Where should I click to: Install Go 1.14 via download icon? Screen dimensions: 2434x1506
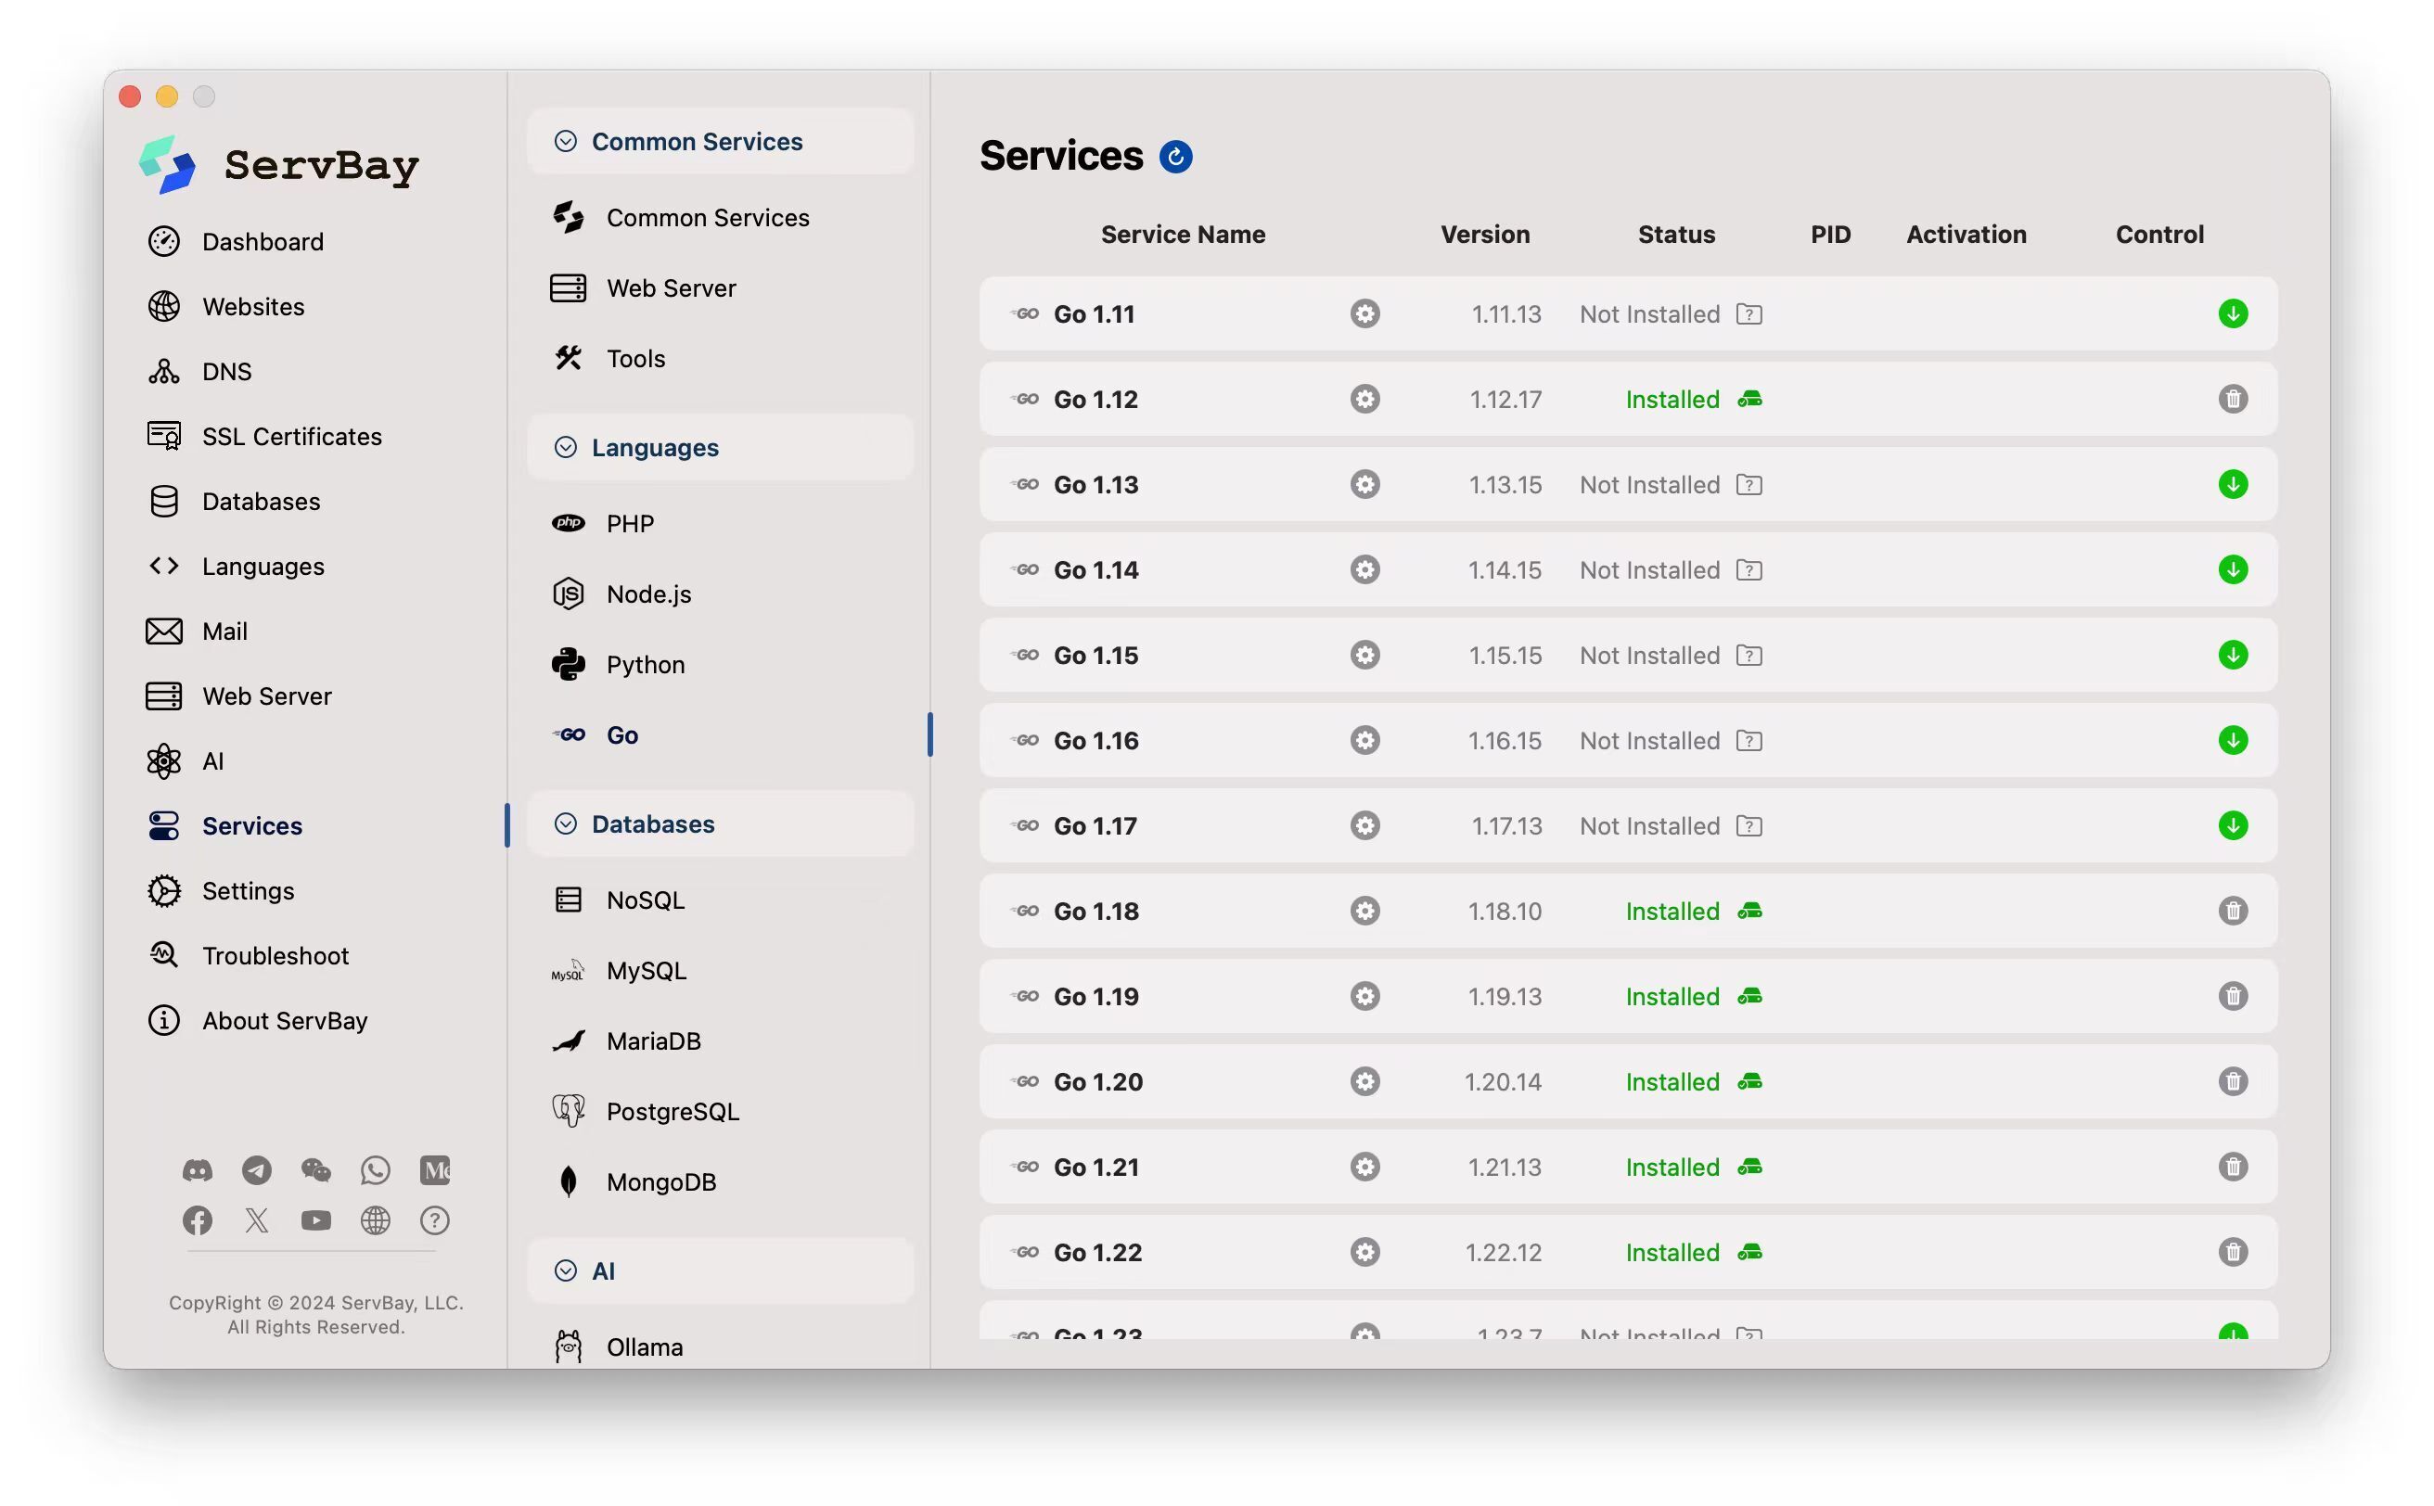click(2233, 569)
